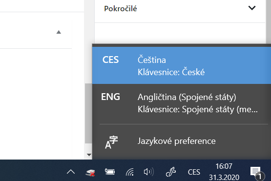Check battery status icon in taskbar
Screen dimensions: 271x181
110,172
